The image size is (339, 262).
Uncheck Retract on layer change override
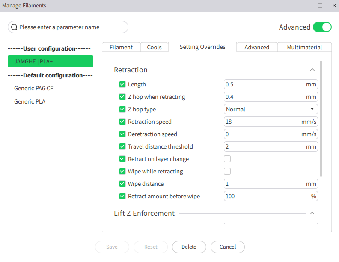coord(122,159)
